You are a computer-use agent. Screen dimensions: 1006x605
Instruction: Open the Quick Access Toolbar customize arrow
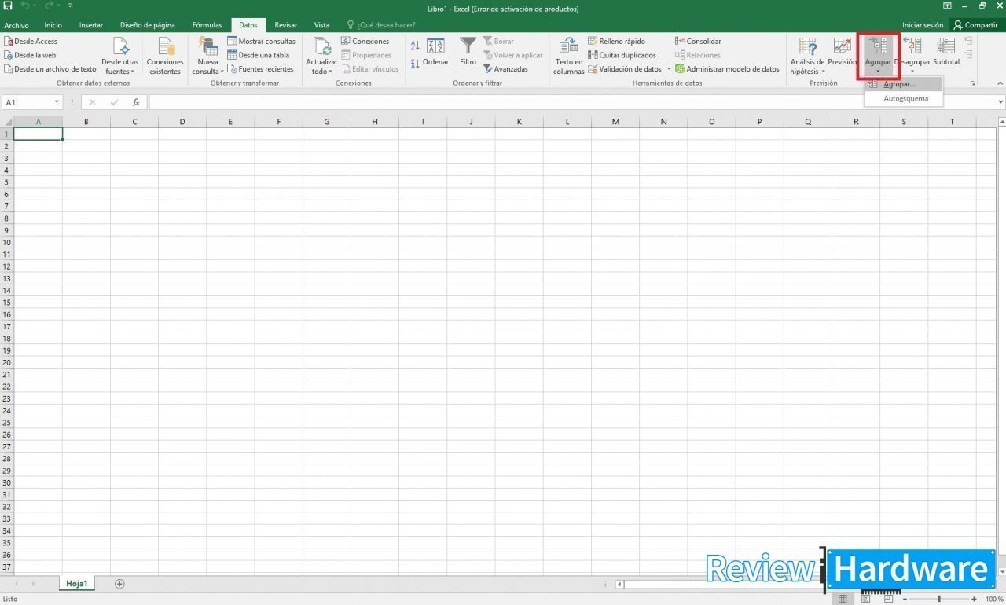pyautogui.click(x=70, y=5)
